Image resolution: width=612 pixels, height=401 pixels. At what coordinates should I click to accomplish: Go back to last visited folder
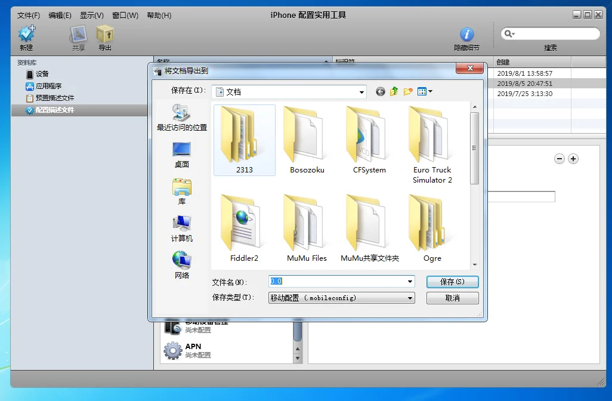click(x=381, y=91)
